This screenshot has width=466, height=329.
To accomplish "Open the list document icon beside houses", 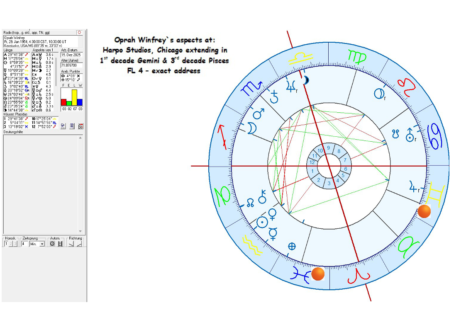I will point(72,126).
